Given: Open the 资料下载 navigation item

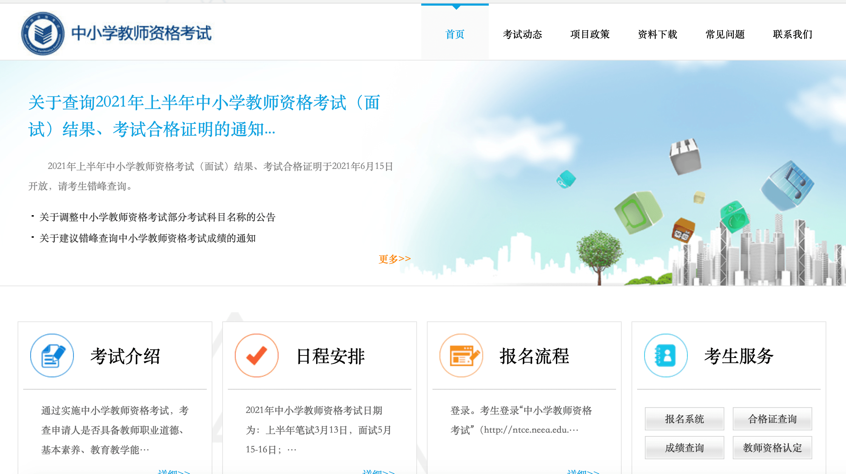Looking at the screenshot, I should click(658, 34).
